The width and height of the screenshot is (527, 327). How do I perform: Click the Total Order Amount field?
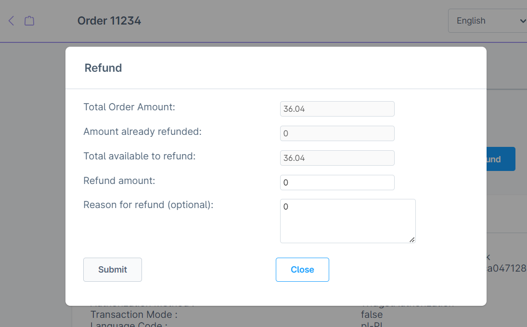[x=337, y=109]
